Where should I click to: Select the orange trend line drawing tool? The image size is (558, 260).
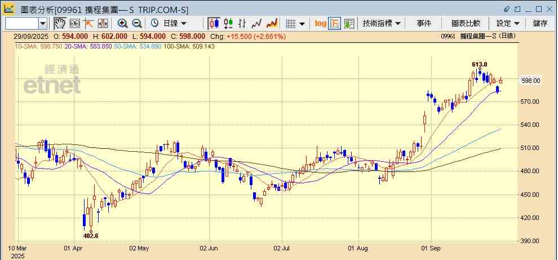tap(88, 24)
